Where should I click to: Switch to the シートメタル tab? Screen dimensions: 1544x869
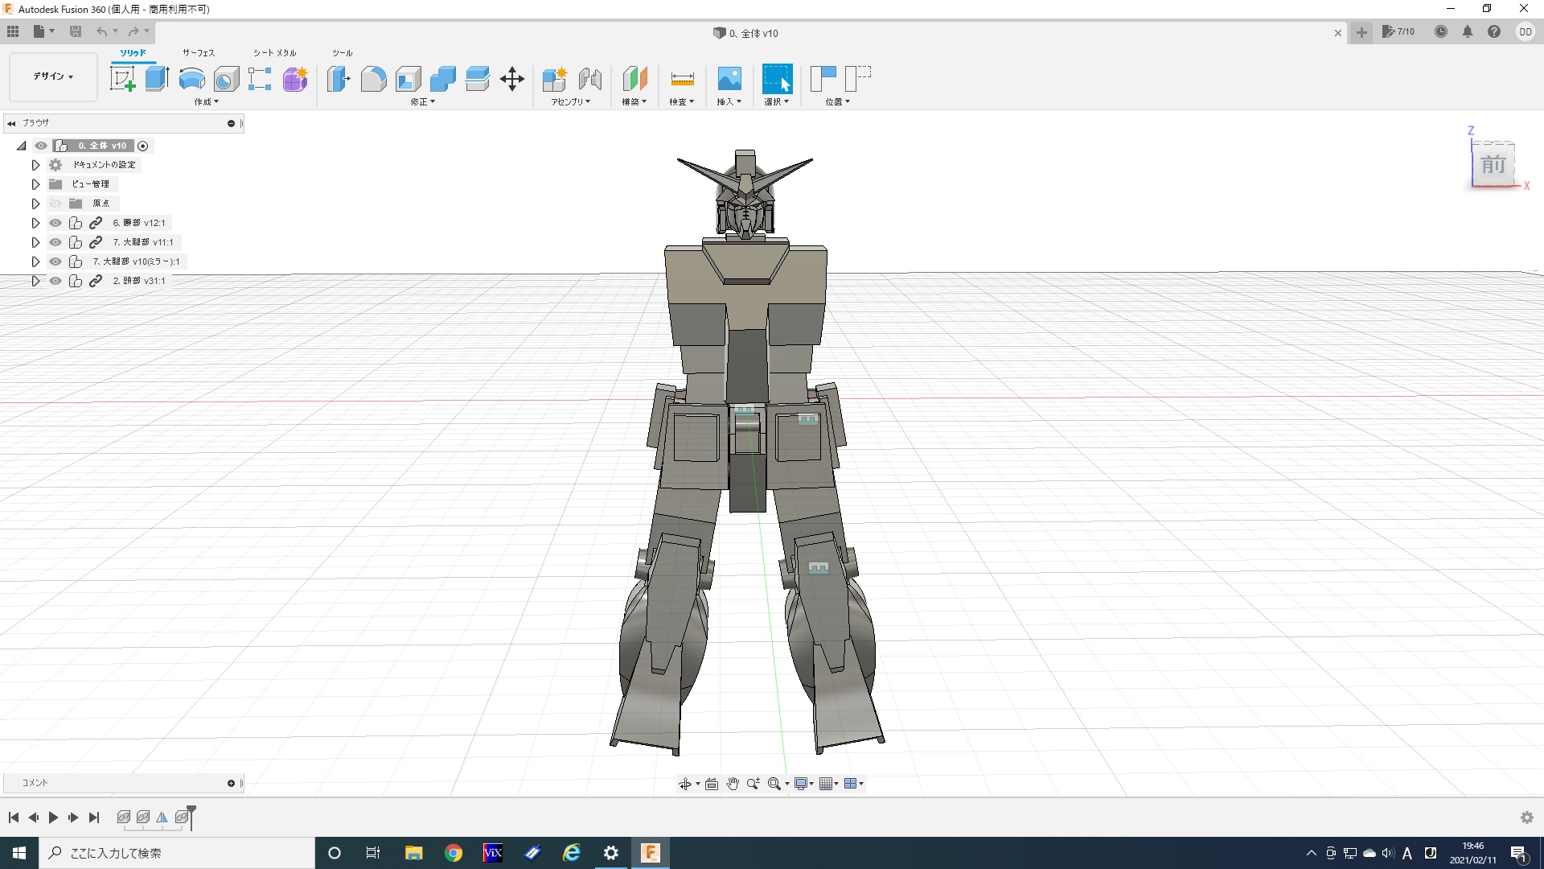click(x=274, y=53)
